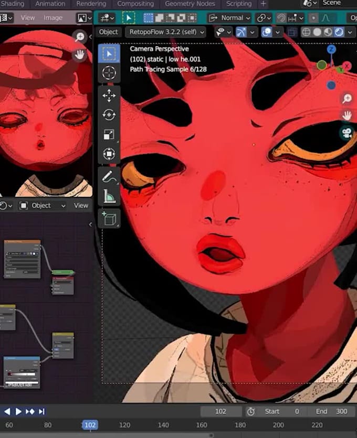Select the Select Box tool in viewport toolbar
The image size is (357, 438).
(109, 54)
